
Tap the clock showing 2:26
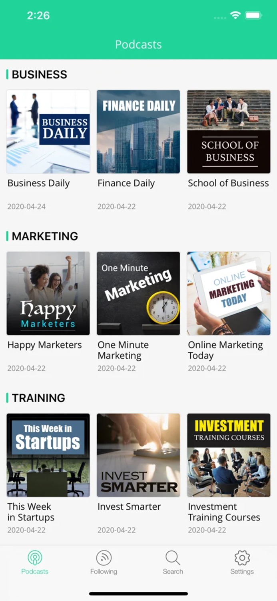point(39,15)
